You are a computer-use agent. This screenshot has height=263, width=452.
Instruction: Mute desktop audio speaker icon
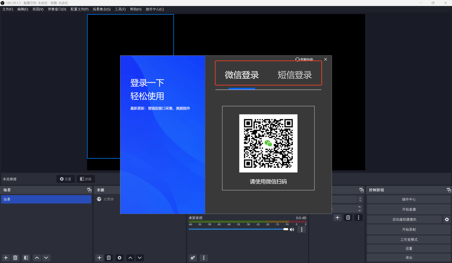292,230
